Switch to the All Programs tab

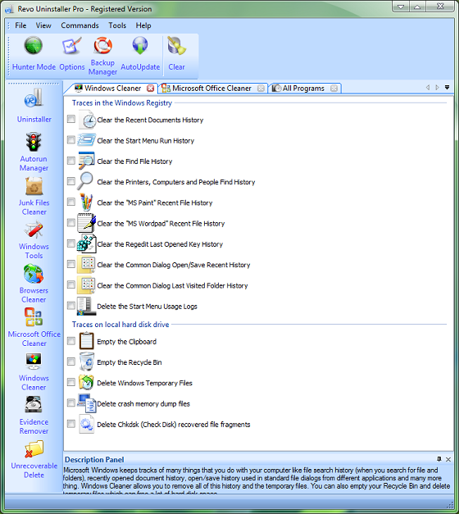303,89
